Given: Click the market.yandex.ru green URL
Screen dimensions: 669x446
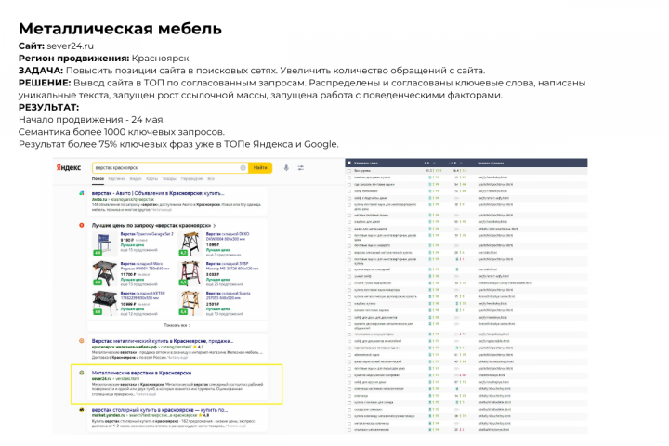Looking at the screenshot, I should pyautogui.click(x=109, y=414).
